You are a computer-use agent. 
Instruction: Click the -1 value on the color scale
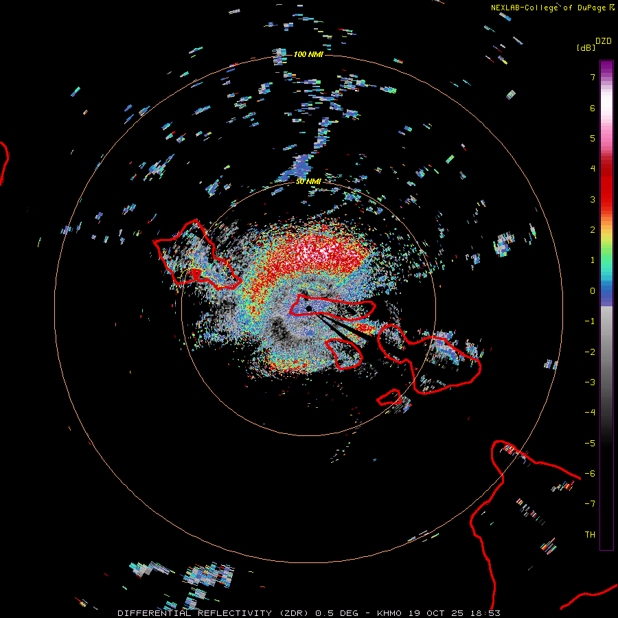pos(590,321)
